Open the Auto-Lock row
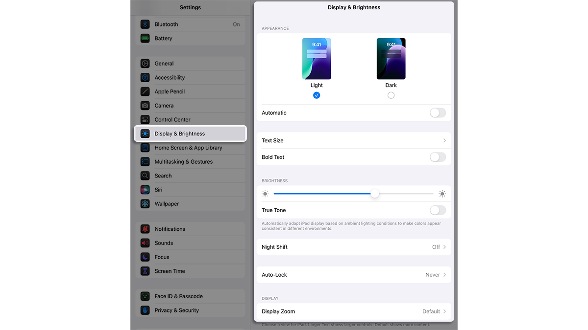This screenshot has height=330, width=588. tap(354, 275)
